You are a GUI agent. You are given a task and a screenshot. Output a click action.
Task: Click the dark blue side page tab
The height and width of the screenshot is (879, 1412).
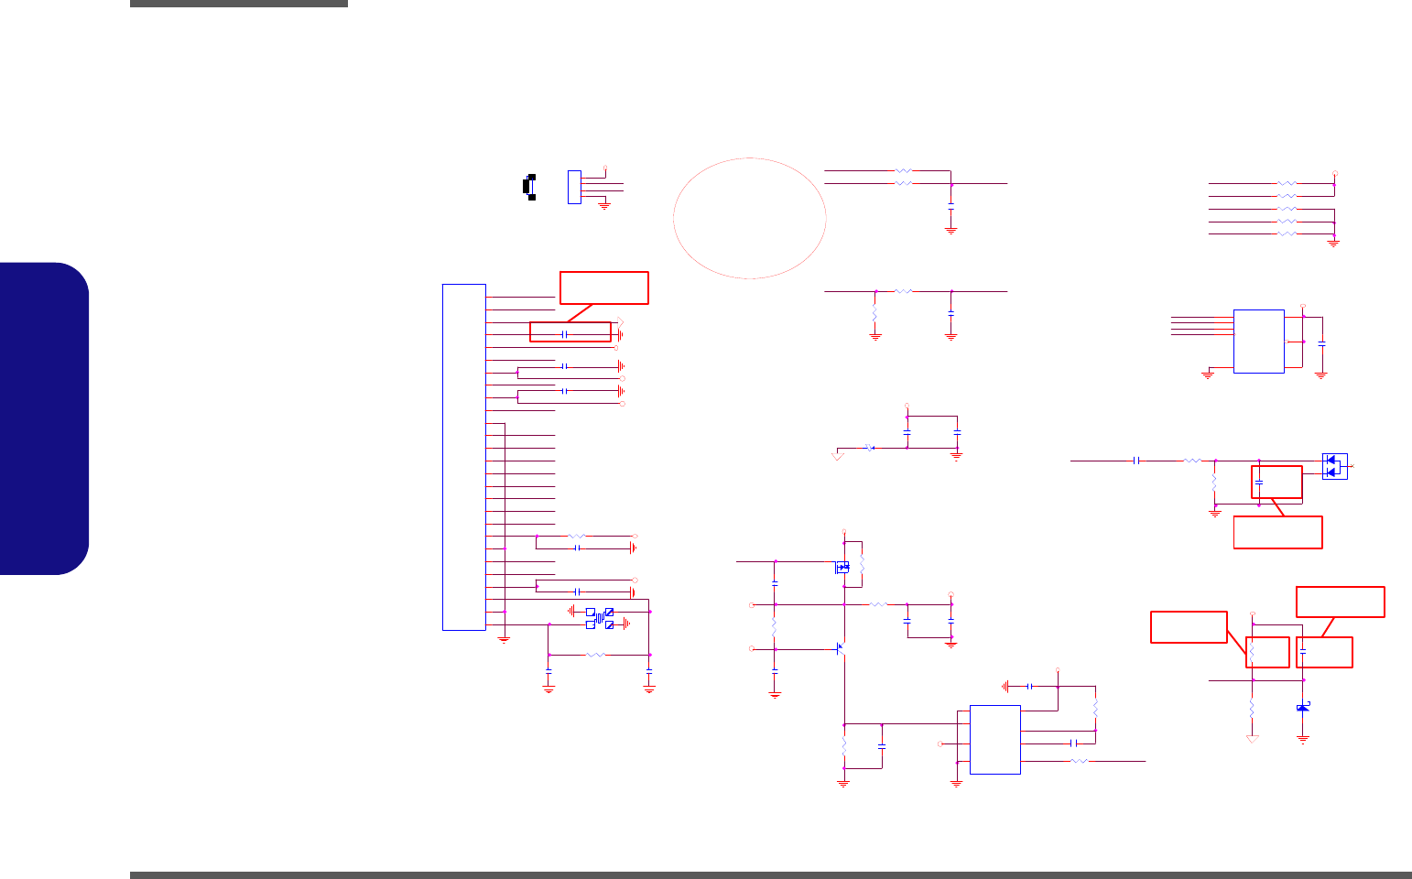point(45,418)
